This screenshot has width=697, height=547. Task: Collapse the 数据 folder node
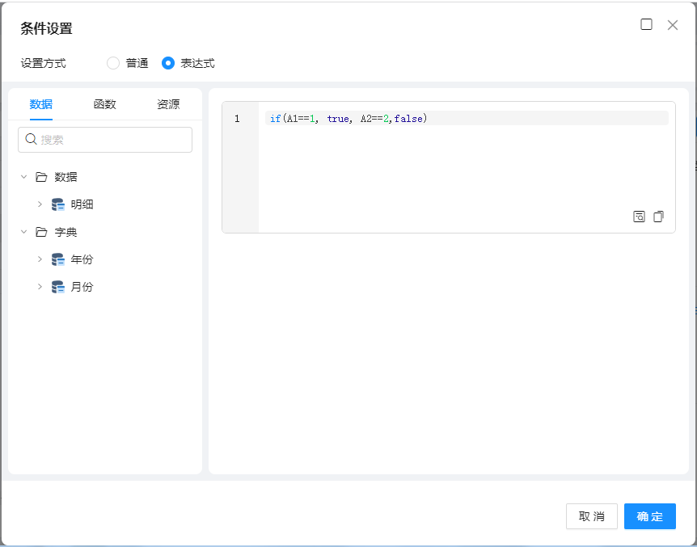pos(23,177)
